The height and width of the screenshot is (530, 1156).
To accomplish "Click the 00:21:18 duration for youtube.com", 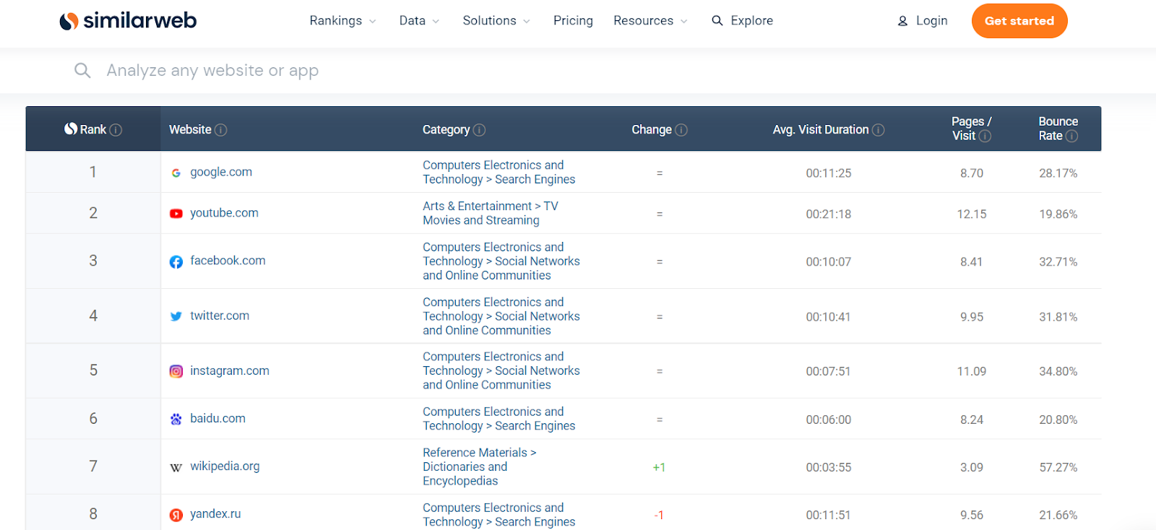I will pyautogui.click(x=829, y=214).
